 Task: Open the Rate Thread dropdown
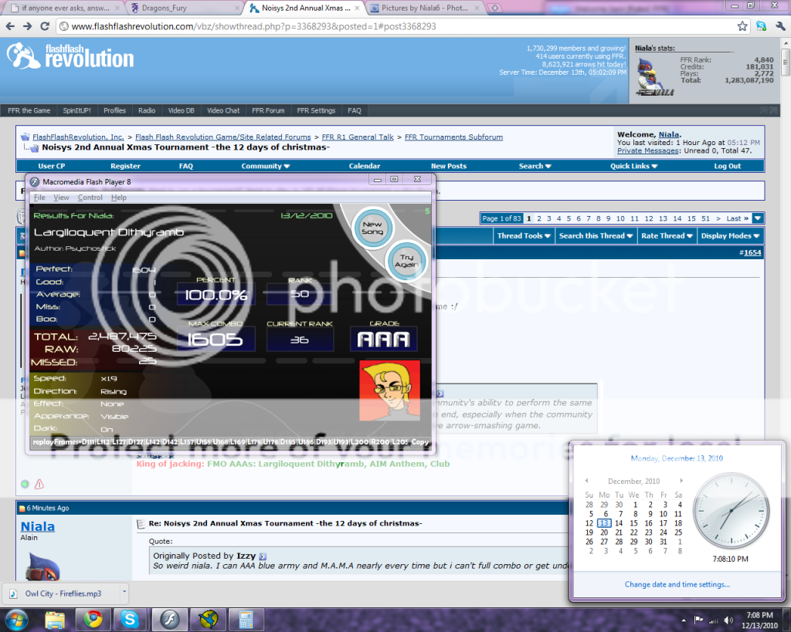(x=667, y=236)
